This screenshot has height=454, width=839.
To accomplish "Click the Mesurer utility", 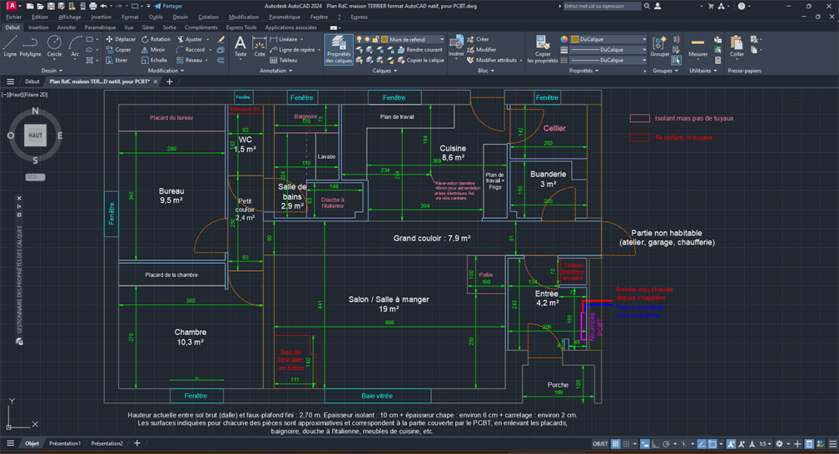I will [x=698, y=47].
